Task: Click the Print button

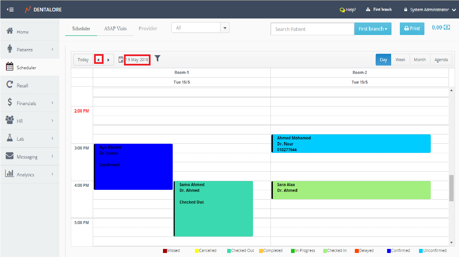Action: tap(412, 29)
